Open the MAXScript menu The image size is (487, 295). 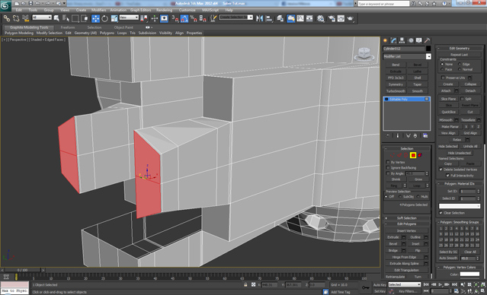coord(210,10)
